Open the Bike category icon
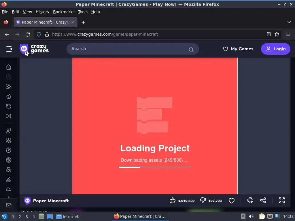Image resolution: width=295 pixels, height=221 pixels. (9, 180)
